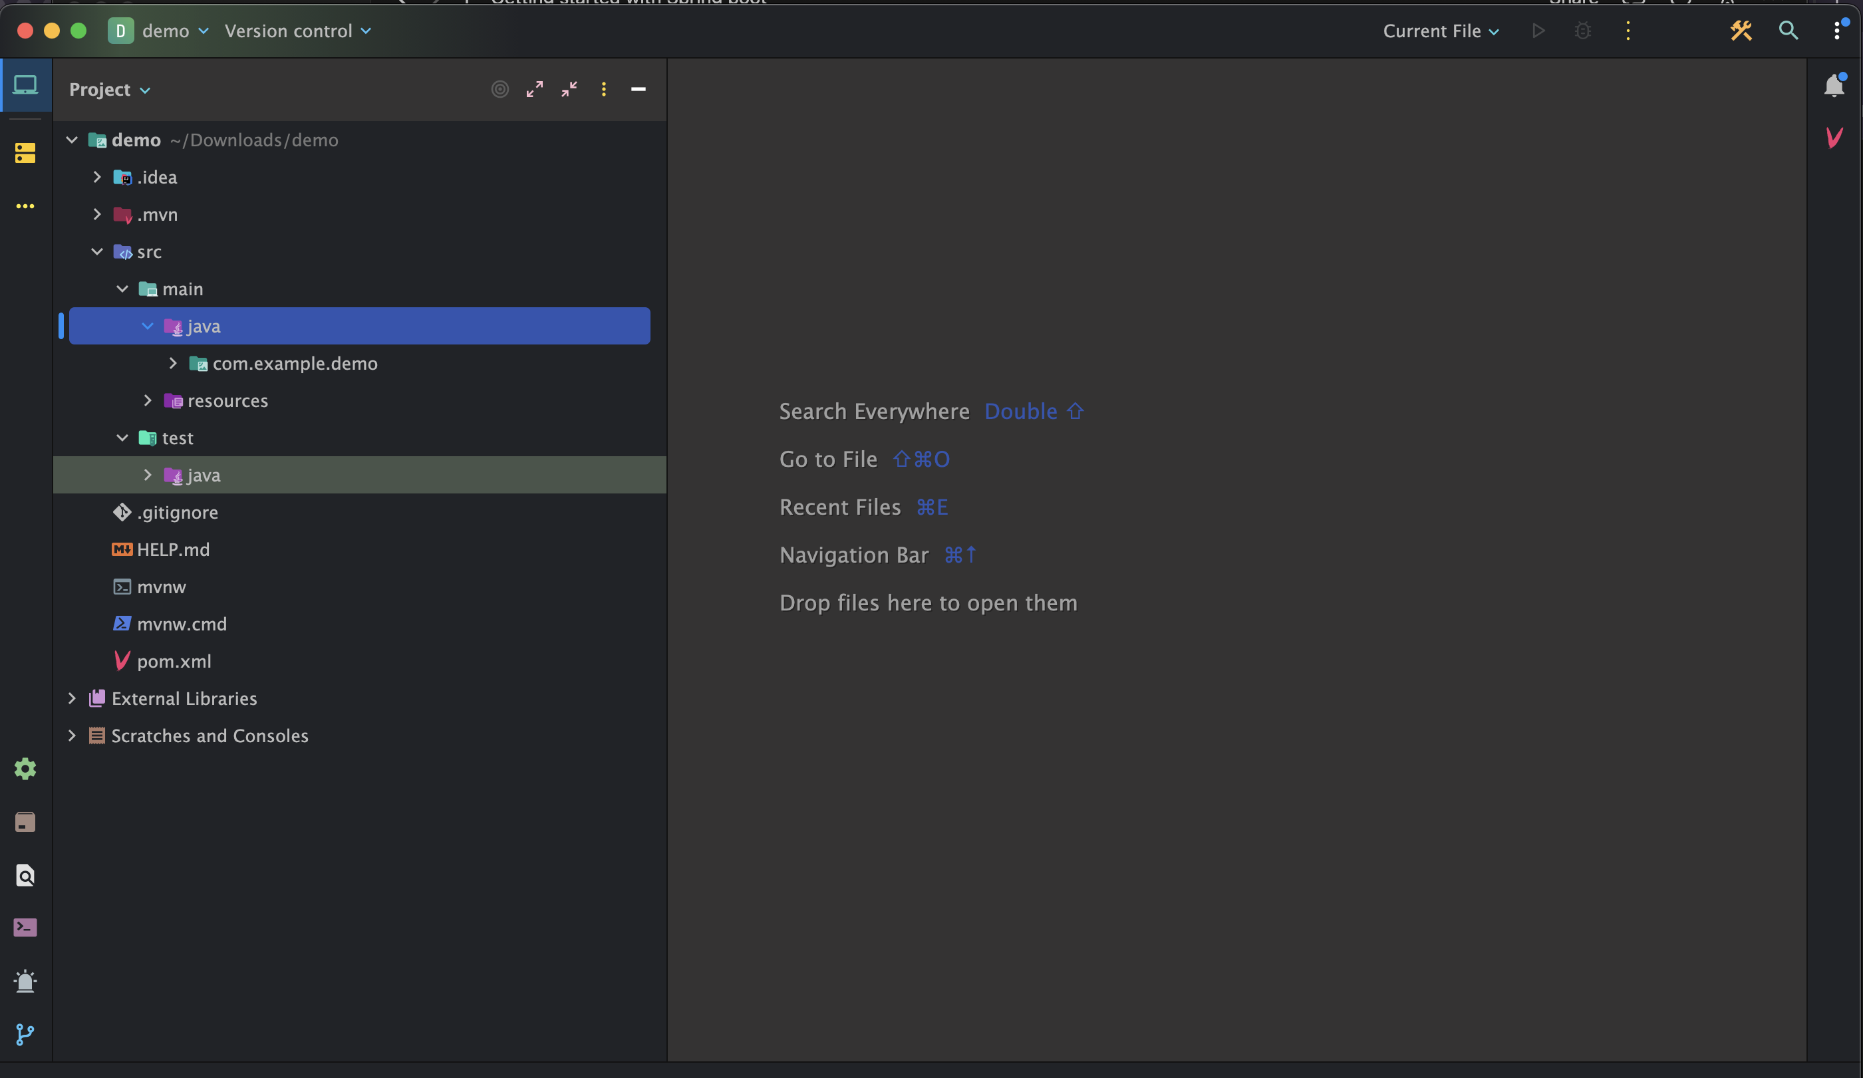
Task: Open the Git tool window
Action: point(25,1034)
